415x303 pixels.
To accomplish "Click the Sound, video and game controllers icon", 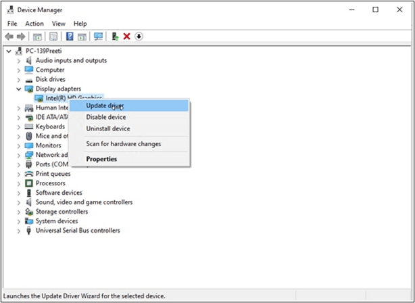I will (x=29, y=202).
